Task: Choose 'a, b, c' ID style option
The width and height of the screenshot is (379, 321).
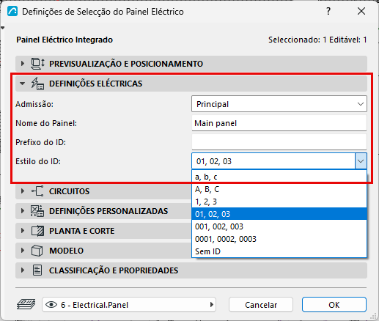Action: point(279,177)
